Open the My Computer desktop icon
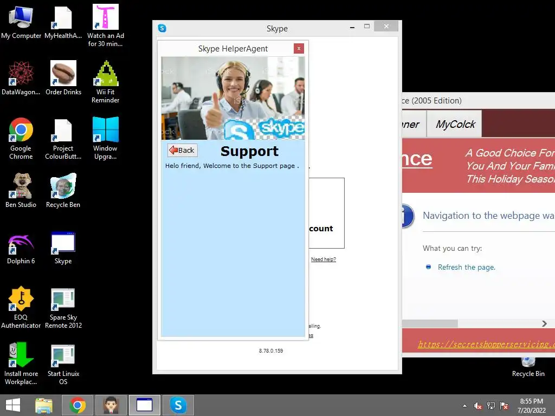This screenshot has width=555, height=416. coord(21,22)
